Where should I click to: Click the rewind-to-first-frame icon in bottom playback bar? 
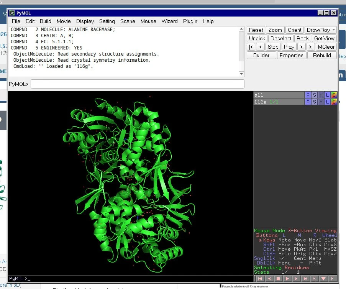(x=260, y=279)
